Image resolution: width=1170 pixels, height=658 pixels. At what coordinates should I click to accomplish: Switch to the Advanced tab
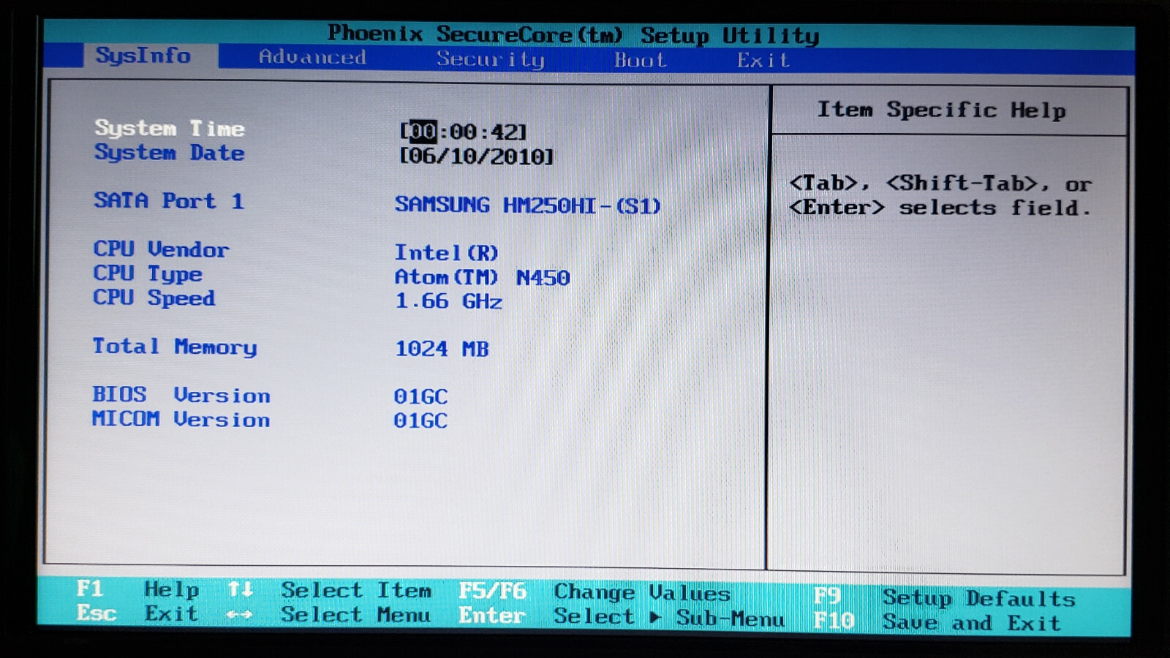pyautogui.click(x=312, y=57)
